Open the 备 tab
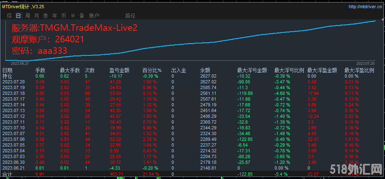This screenshot has width=385, height=179. (x=82, y=16)
